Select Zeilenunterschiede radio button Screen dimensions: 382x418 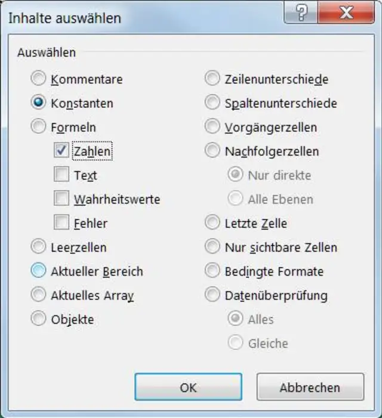(x=212, y=79)
